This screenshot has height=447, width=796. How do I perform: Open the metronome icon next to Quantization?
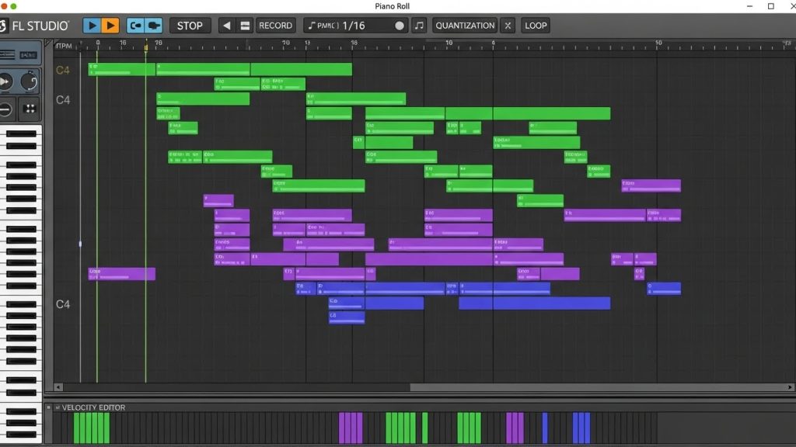pos(418,25)
